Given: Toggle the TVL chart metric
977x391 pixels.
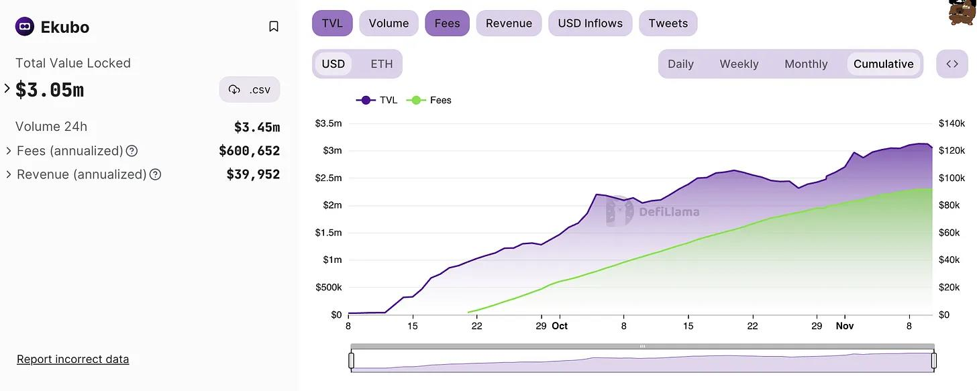Looking at the screenshot, I should pyautogui.click(x=332, y=23).
